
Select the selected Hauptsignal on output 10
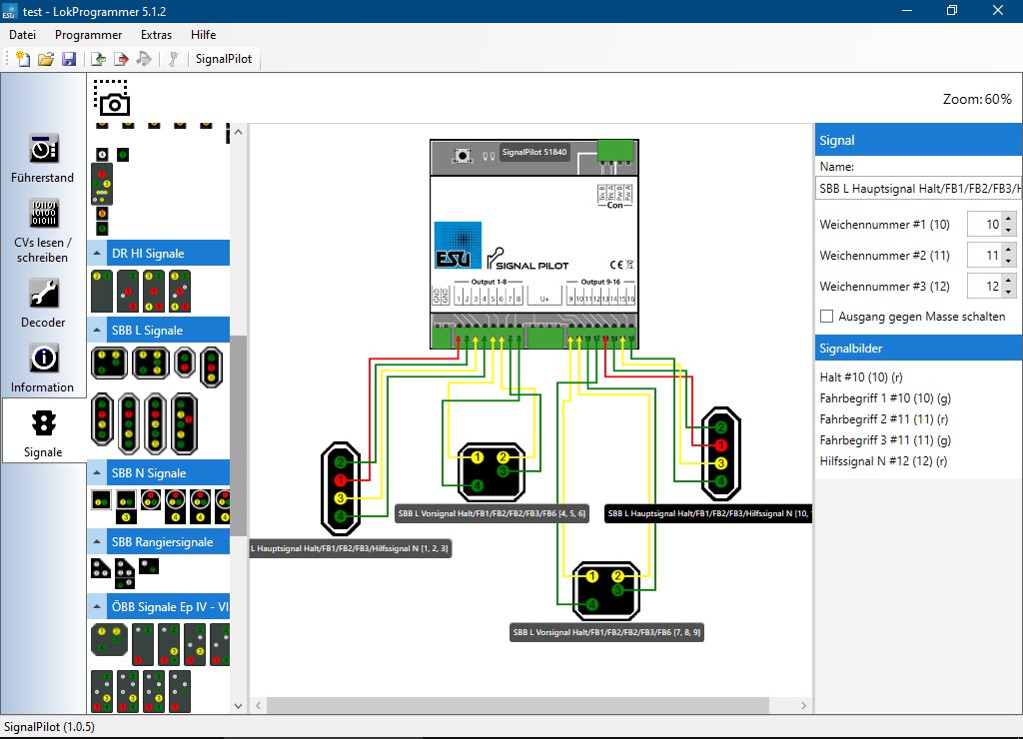point(721,454)
